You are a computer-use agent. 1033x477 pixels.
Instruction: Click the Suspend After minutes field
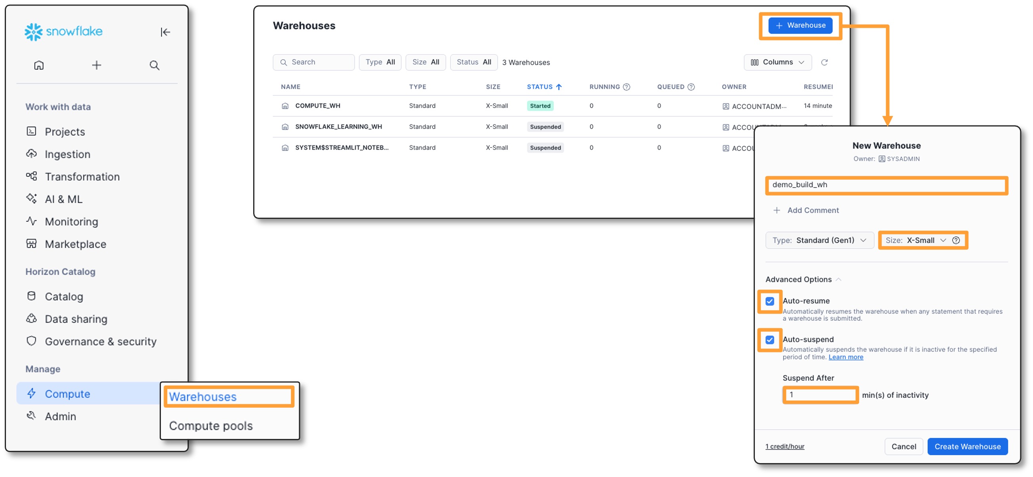820,395
